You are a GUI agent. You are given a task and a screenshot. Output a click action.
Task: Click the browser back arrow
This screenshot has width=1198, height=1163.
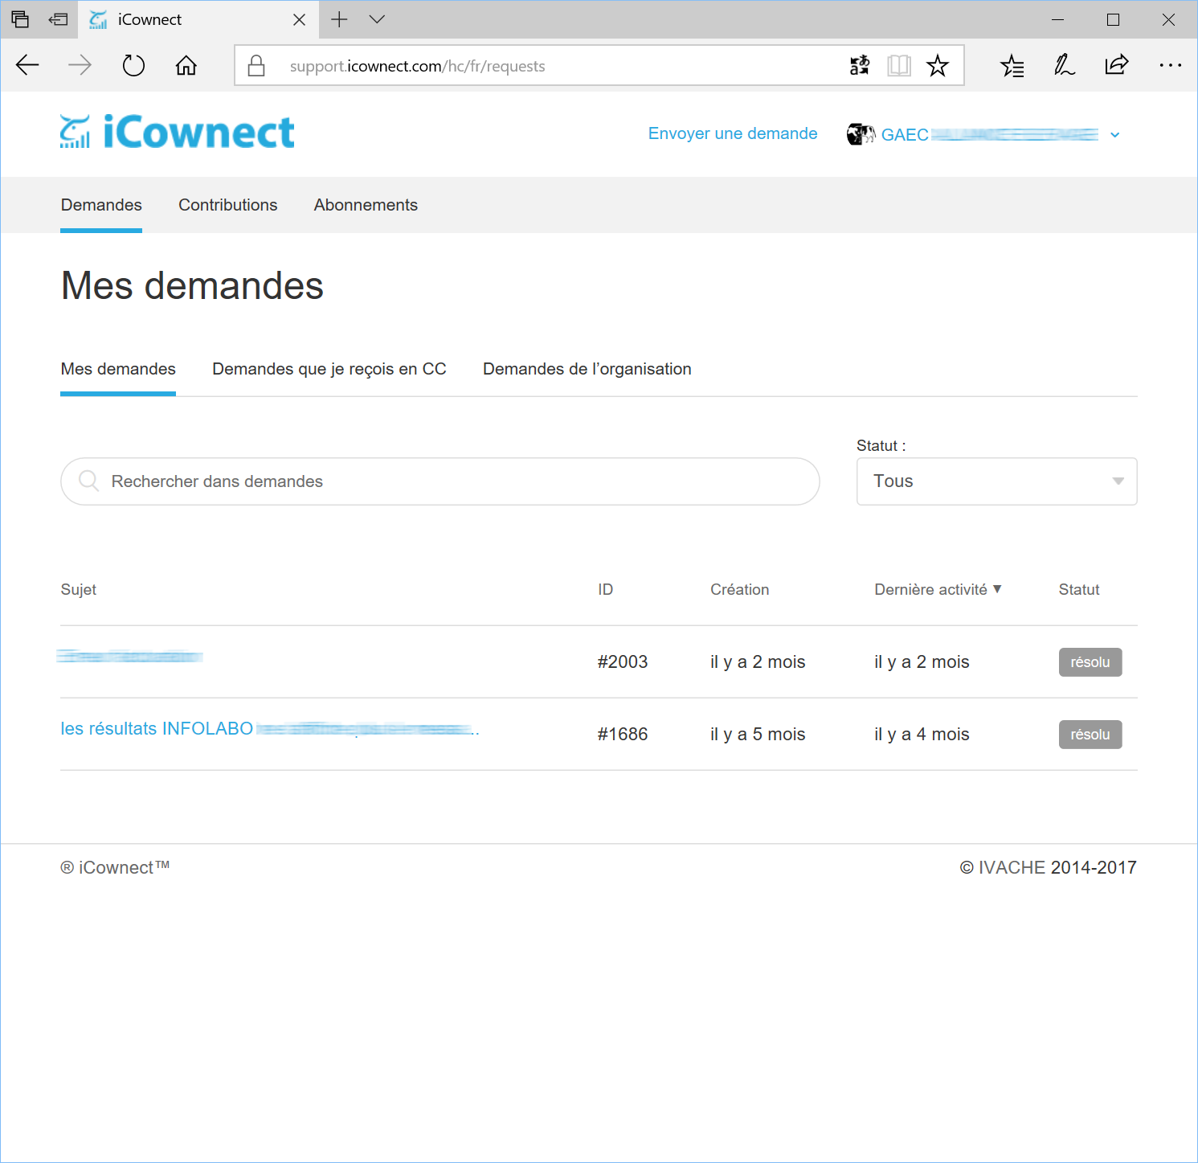click(27, 65)
